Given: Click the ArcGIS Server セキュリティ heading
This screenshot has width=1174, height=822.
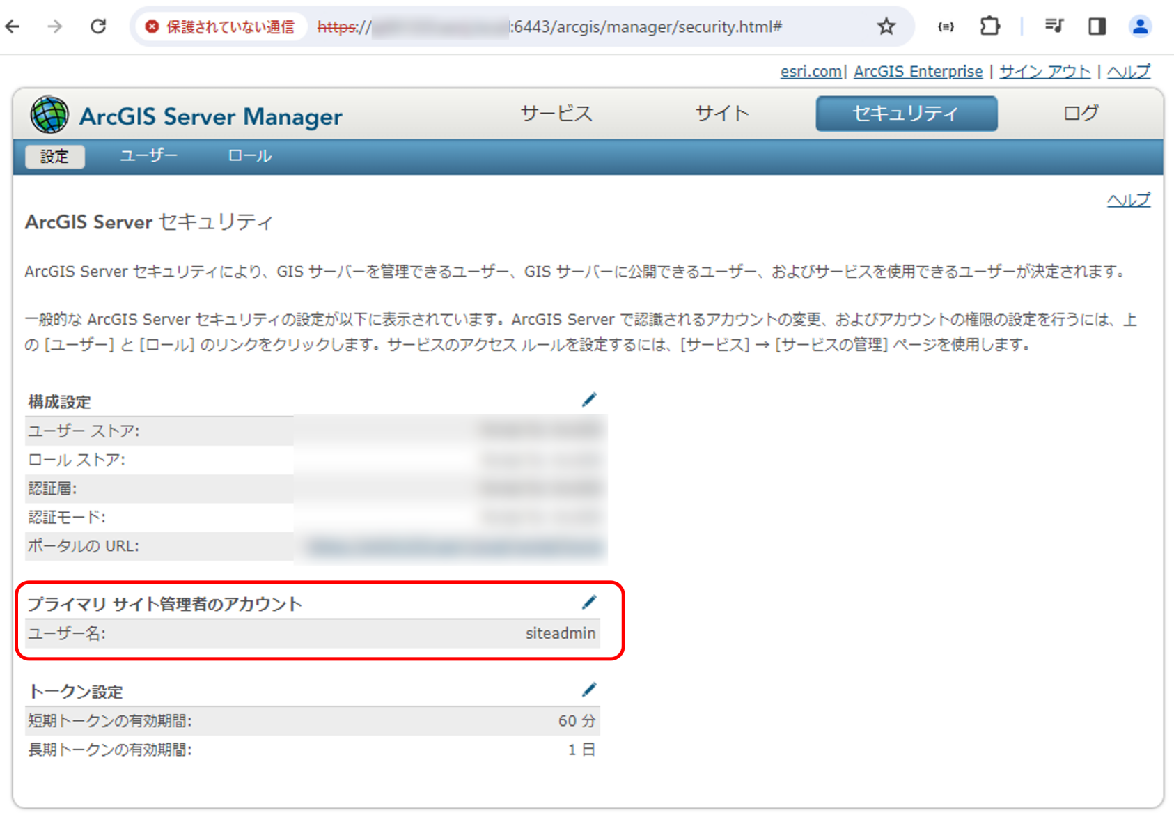Looking at the screenshot, I should coord(149,222).
